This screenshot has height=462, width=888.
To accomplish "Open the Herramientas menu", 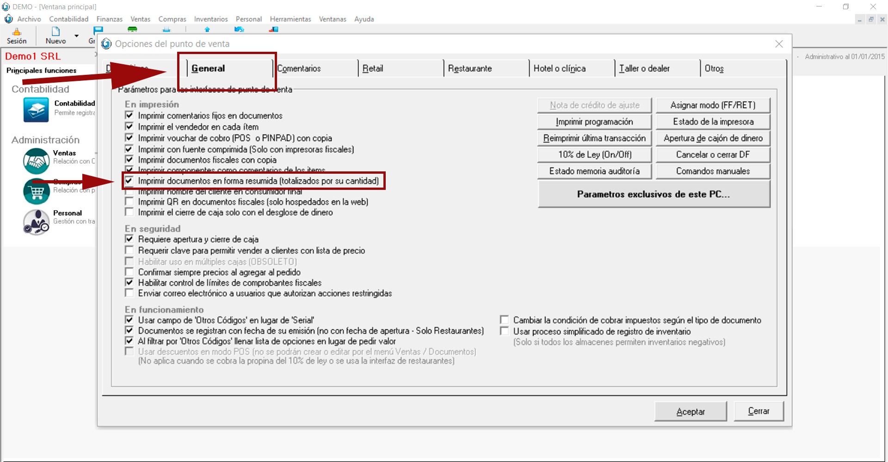I will coord(290,19).
